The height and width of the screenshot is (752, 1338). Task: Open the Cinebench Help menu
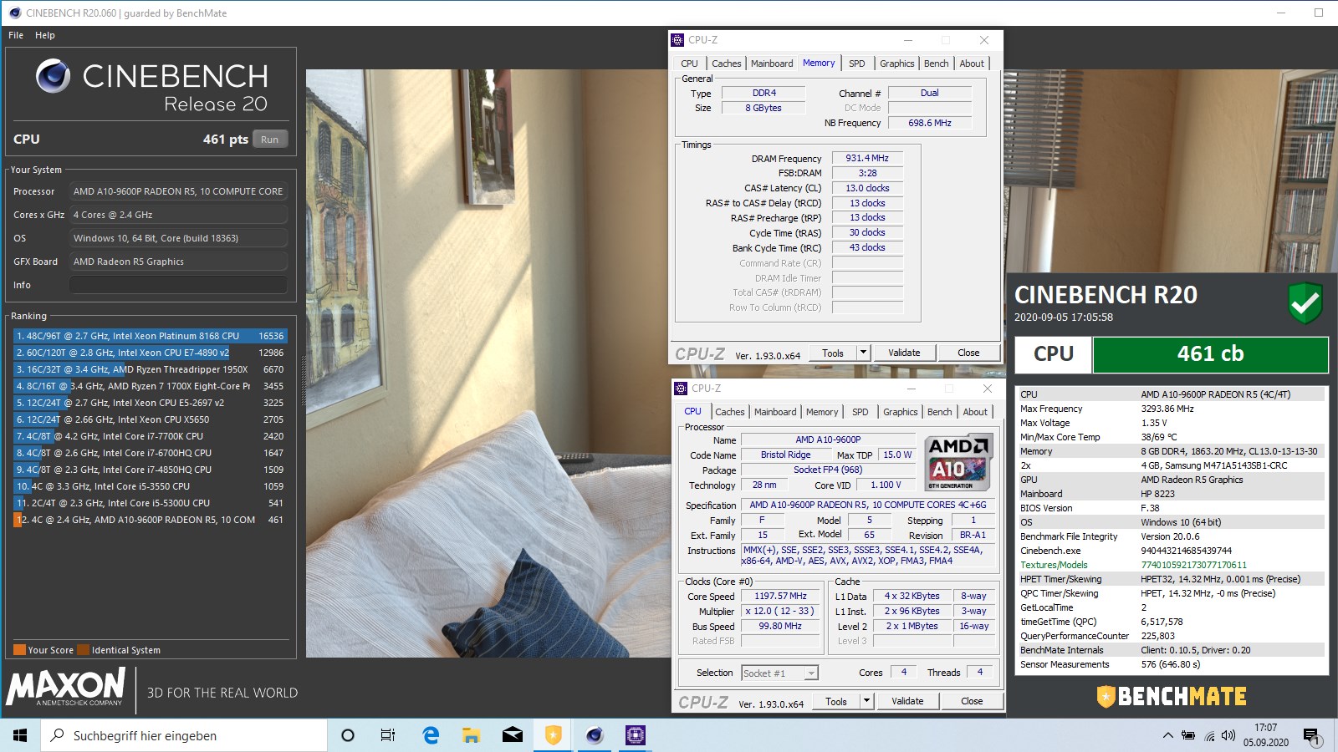click(x=45, y=35)
